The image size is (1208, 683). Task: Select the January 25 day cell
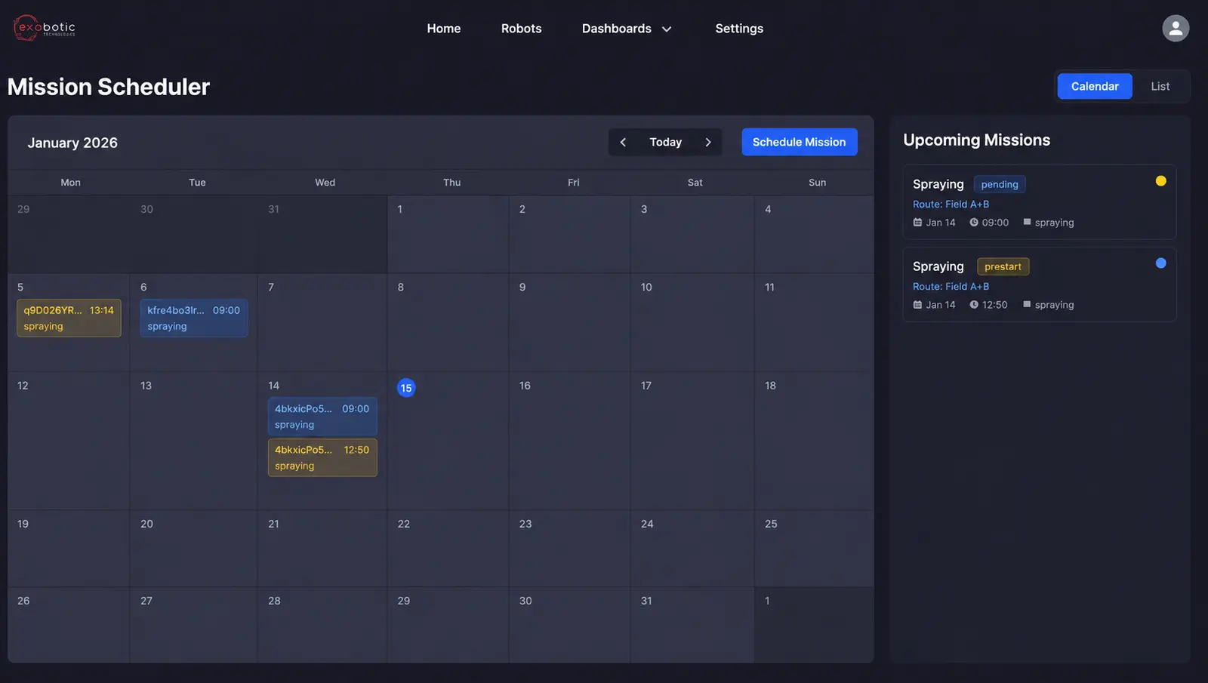tap(814, 549)
